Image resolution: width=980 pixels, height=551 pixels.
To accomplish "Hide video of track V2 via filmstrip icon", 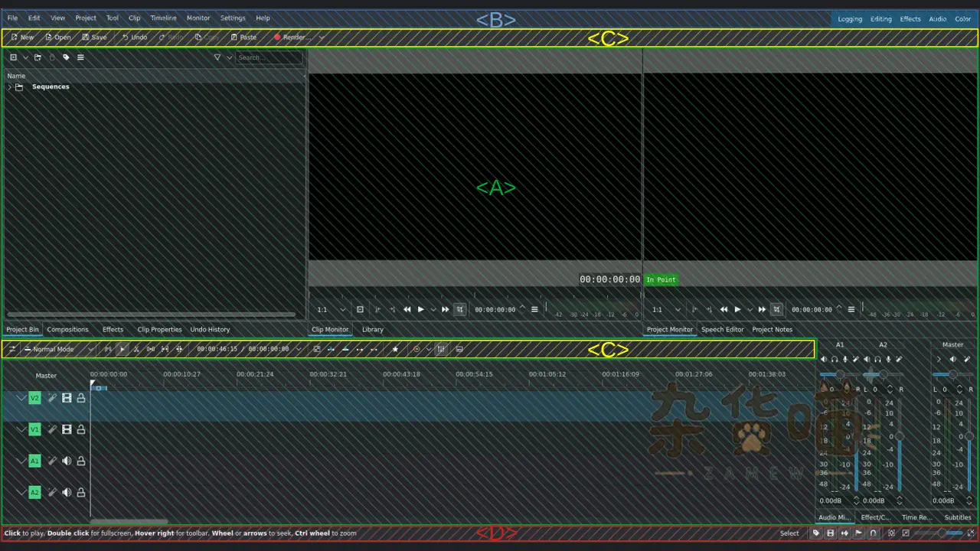I will pos(67,398).
